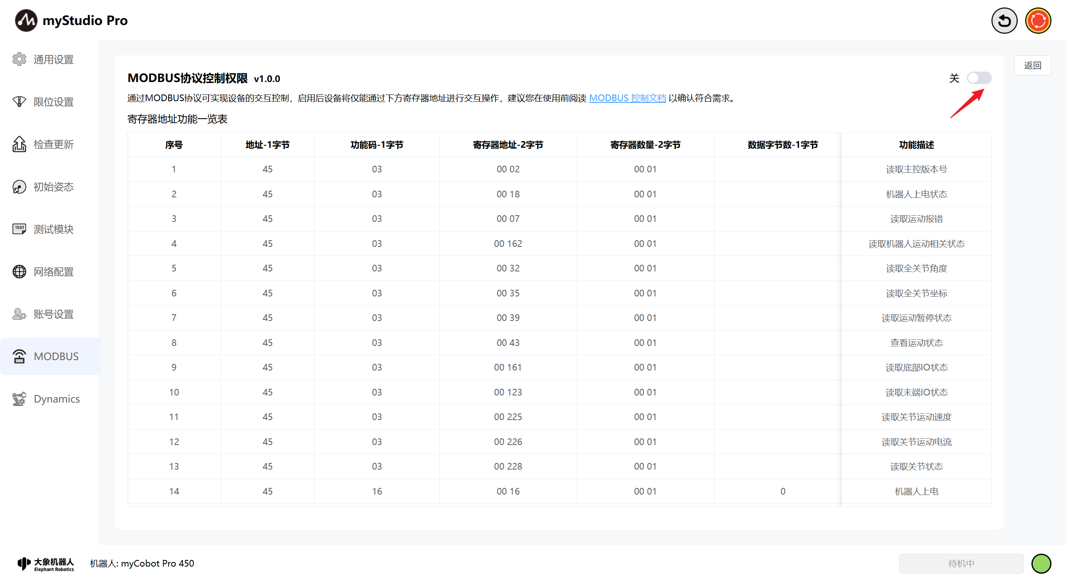
Task: Click the Dynamics robot arm icon
Action: (x=19, y=399)
